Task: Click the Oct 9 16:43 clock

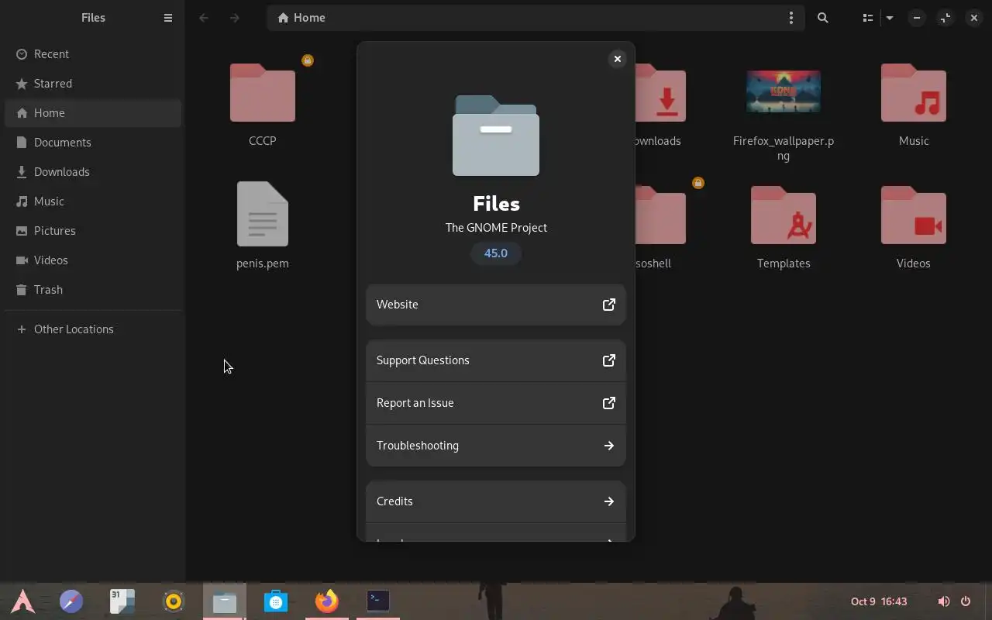Action: click(879, 601)
